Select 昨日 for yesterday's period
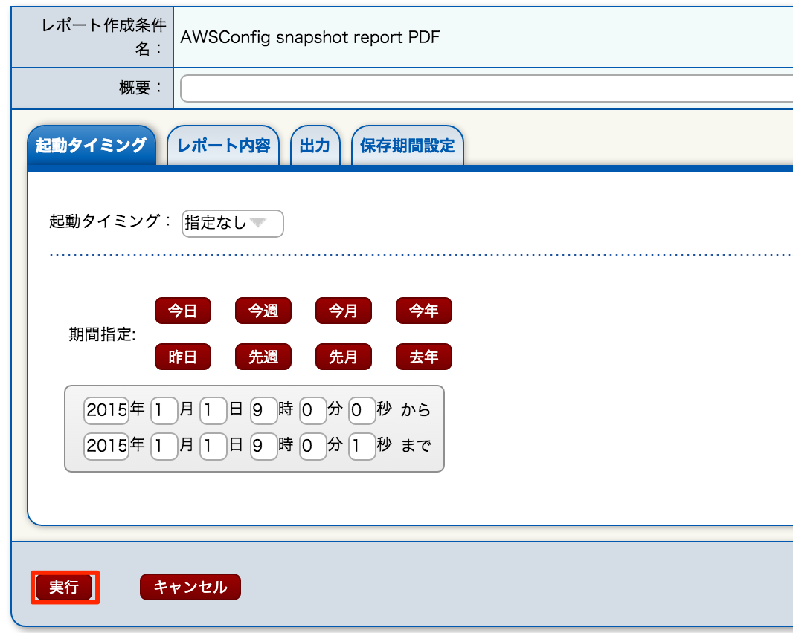The width and height of the screenshot is (793, 633). pyautogui.click(x=183, y=357)
